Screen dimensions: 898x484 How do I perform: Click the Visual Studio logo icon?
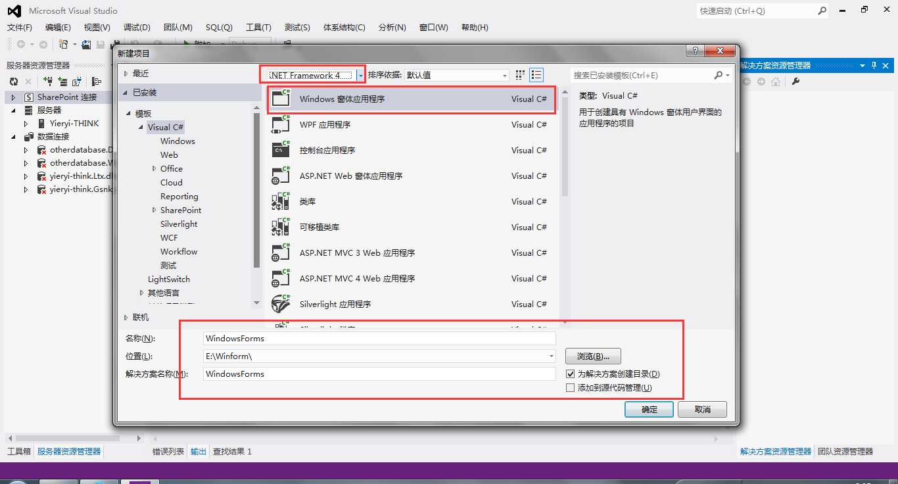click(x=13, y=11)
